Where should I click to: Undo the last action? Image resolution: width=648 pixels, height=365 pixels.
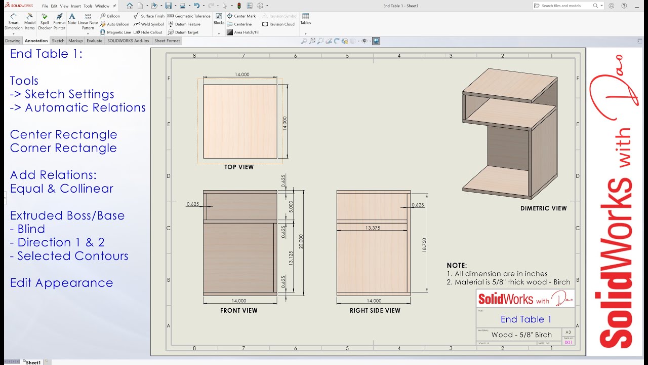point(197,6)
